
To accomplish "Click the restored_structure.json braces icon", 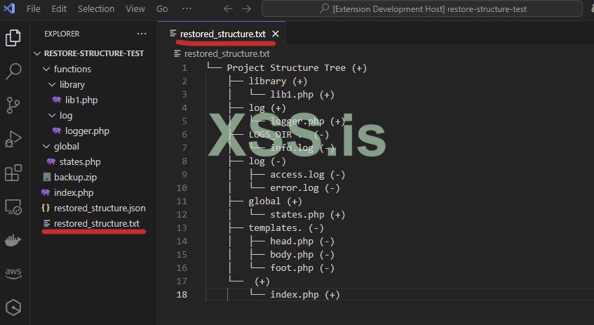I will pyautogui.click(x=46, y=208).
